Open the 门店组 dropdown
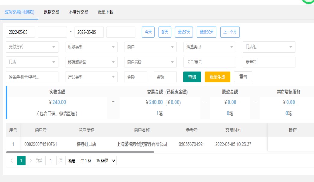Screen dimensions: 314x182 click(x=269, y=47)
